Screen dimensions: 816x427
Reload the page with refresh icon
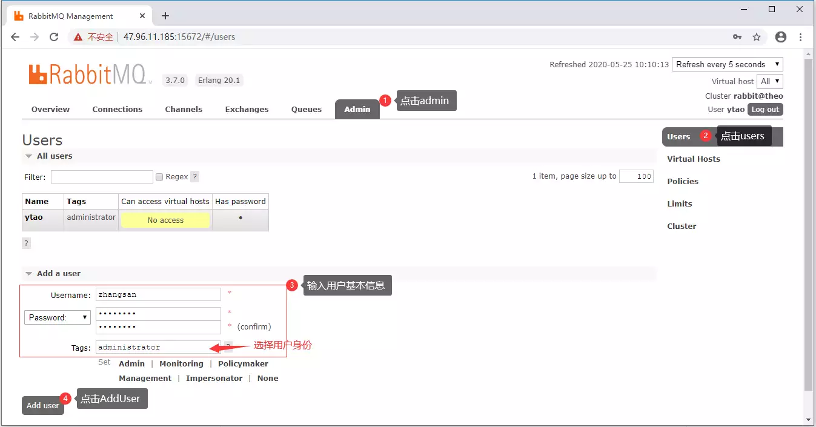click(54, 37)
